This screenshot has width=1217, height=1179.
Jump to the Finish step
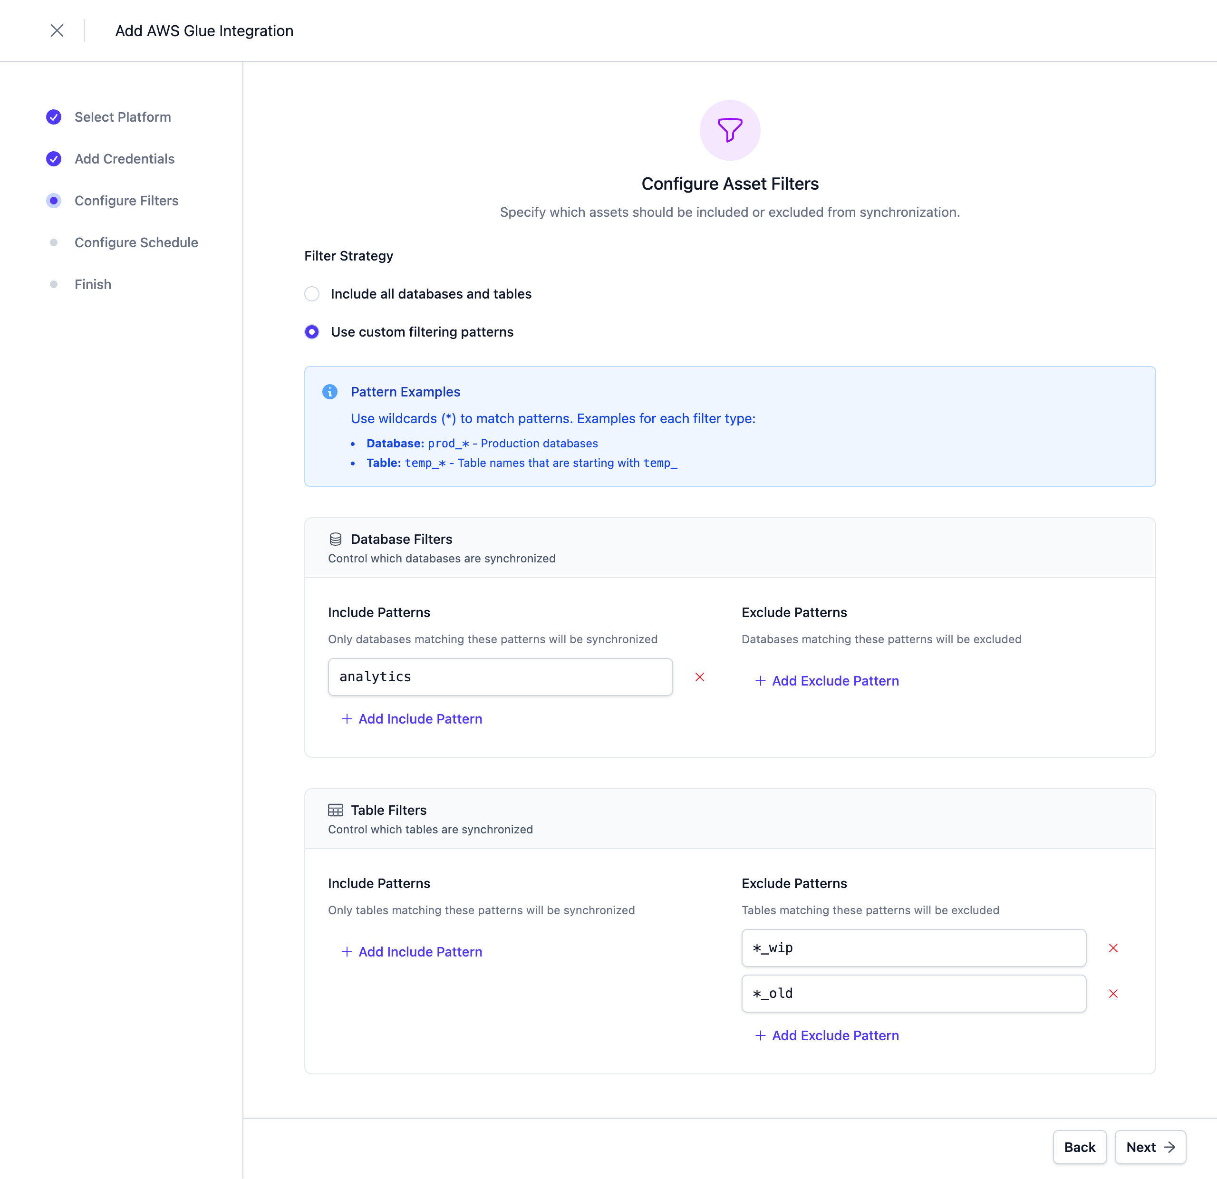coord(93,284)
